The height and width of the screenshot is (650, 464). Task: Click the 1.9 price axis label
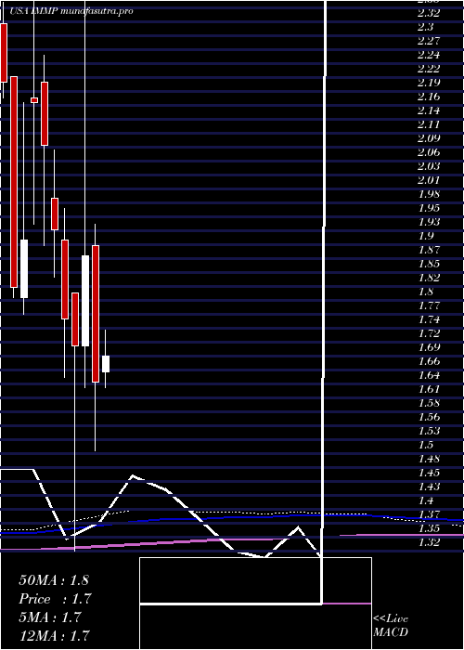click(x=426, y=236)
